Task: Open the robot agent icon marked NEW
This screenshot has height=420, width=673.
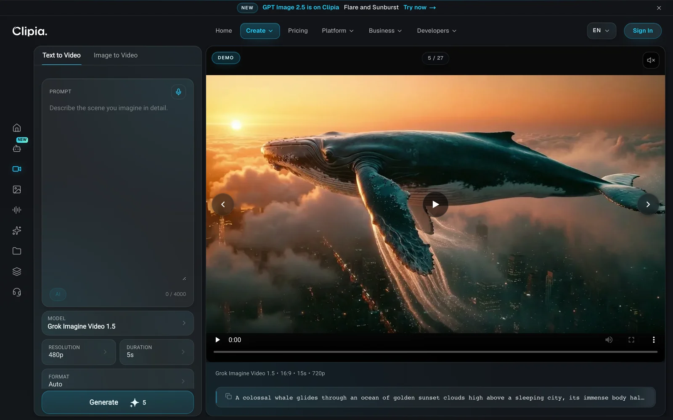Action: tap(17, 148)
